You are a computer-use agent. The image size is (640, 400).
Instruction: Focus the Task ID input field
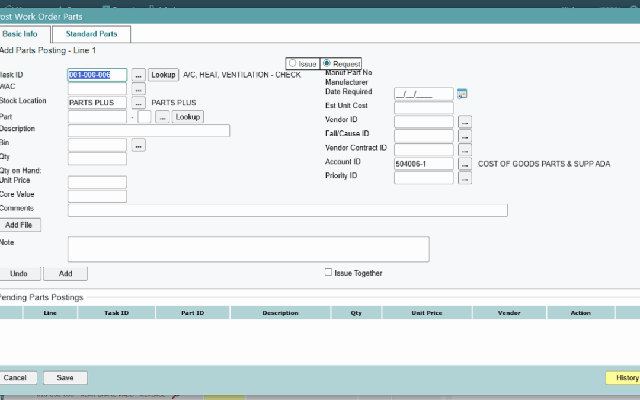coord(97,75)
